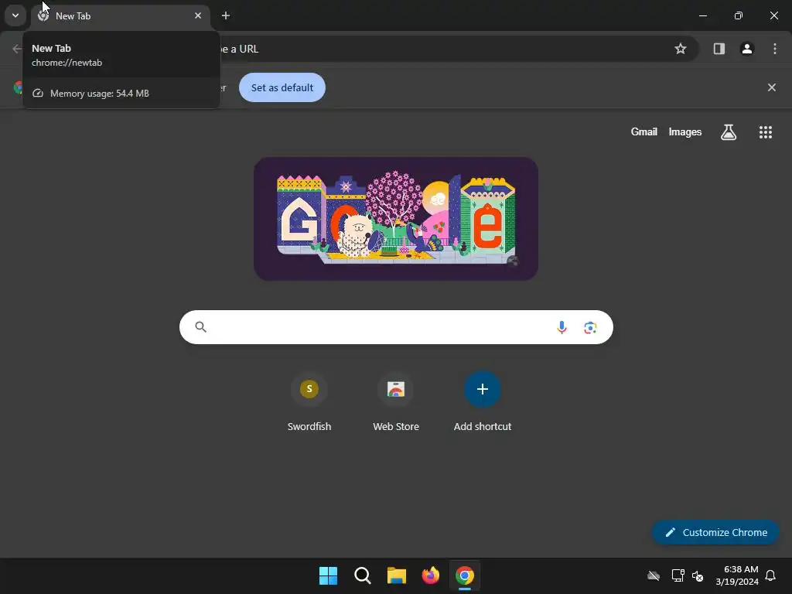
Task: Click the OneDrive cloud tray icon
Action: (x=654, y=575)
